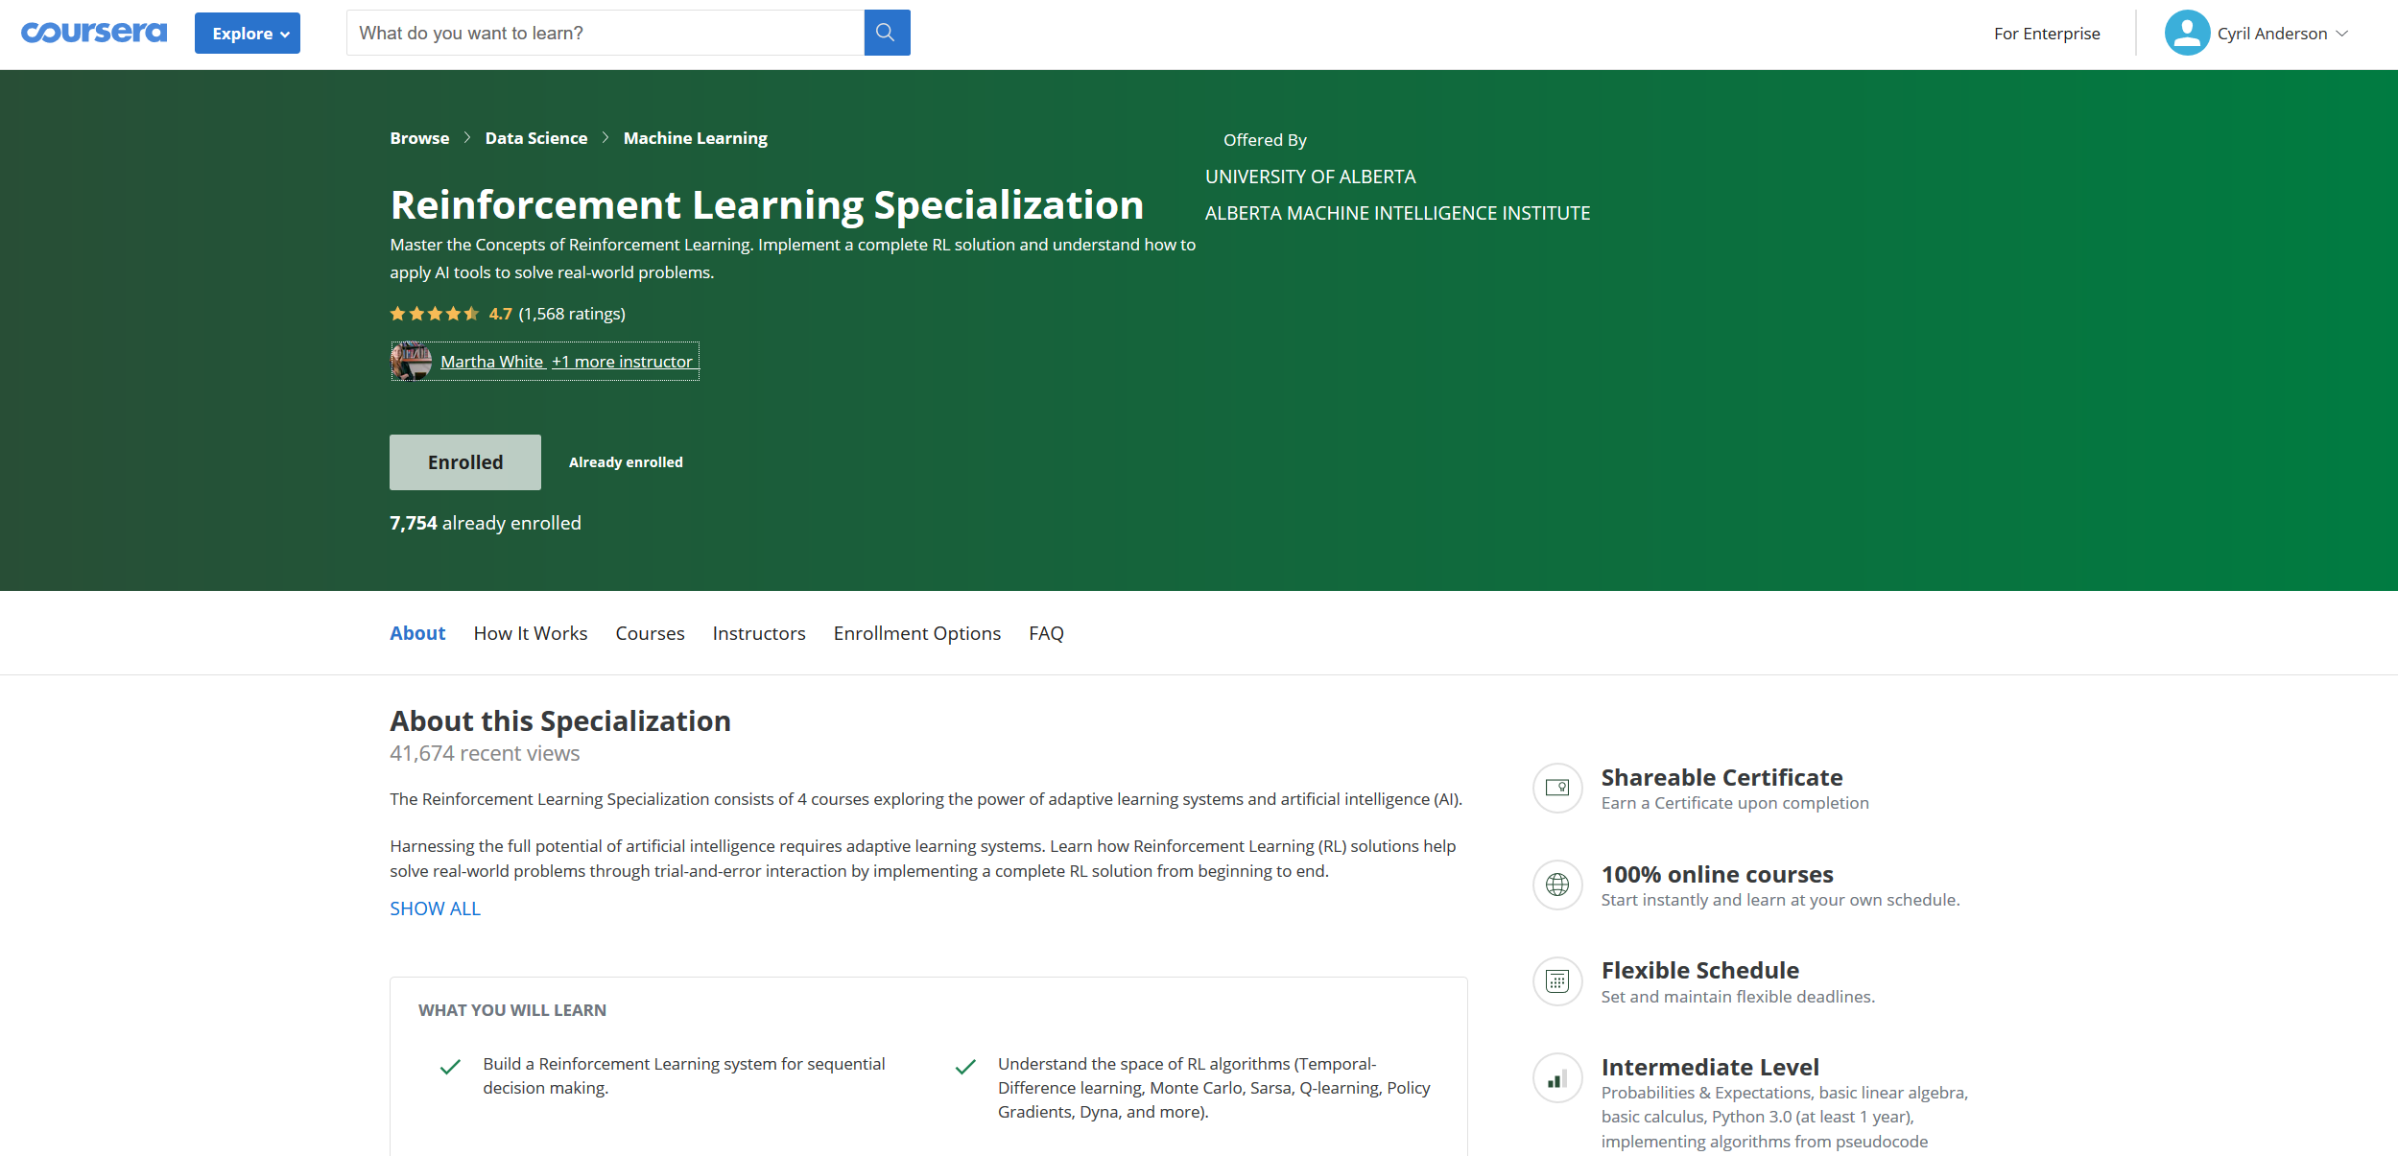Click the checkmark beside 'Understand the space of RL algorithms'
The width and height of the screenshot is (2398, 1156).
click(965, 1067)
